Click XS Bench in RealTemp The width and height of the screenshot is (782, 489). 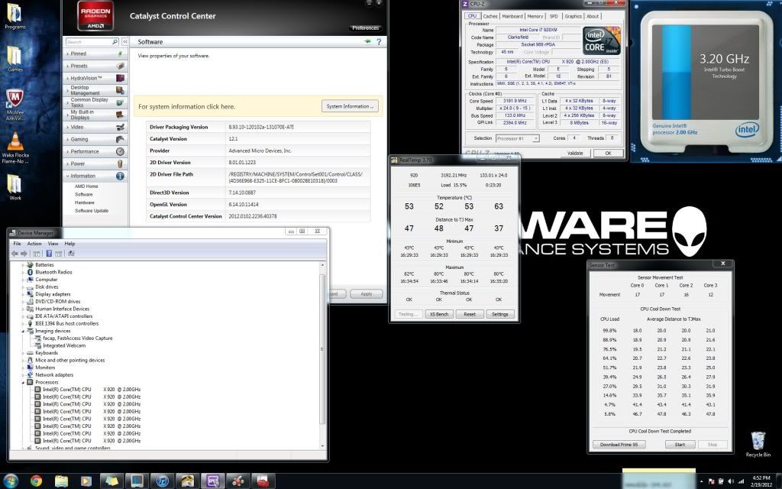439,314
